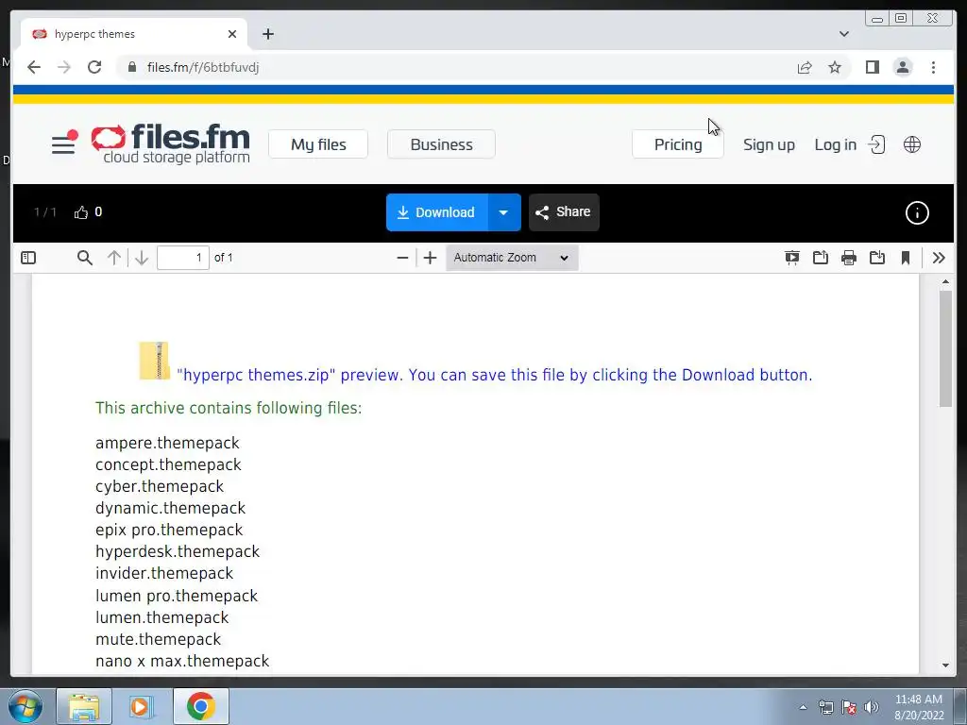Click the vertical scrollbar thumb

pyautogui.click(x=945, y=348)
